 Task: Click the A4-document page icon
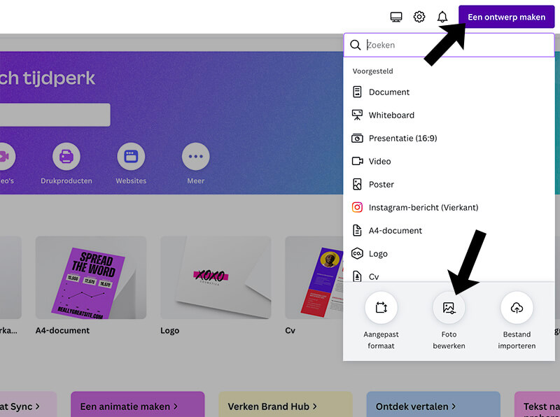(357, 230)
